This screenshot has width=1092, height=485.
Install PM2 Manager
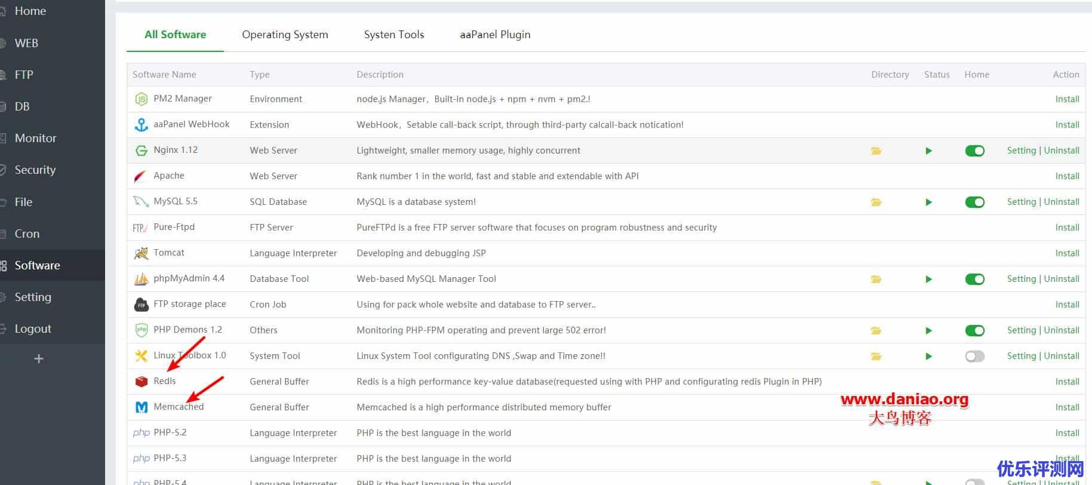(1067, 99)
